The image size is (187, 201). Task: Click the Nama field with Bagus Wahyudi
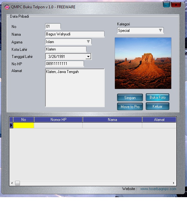[75, 34]
